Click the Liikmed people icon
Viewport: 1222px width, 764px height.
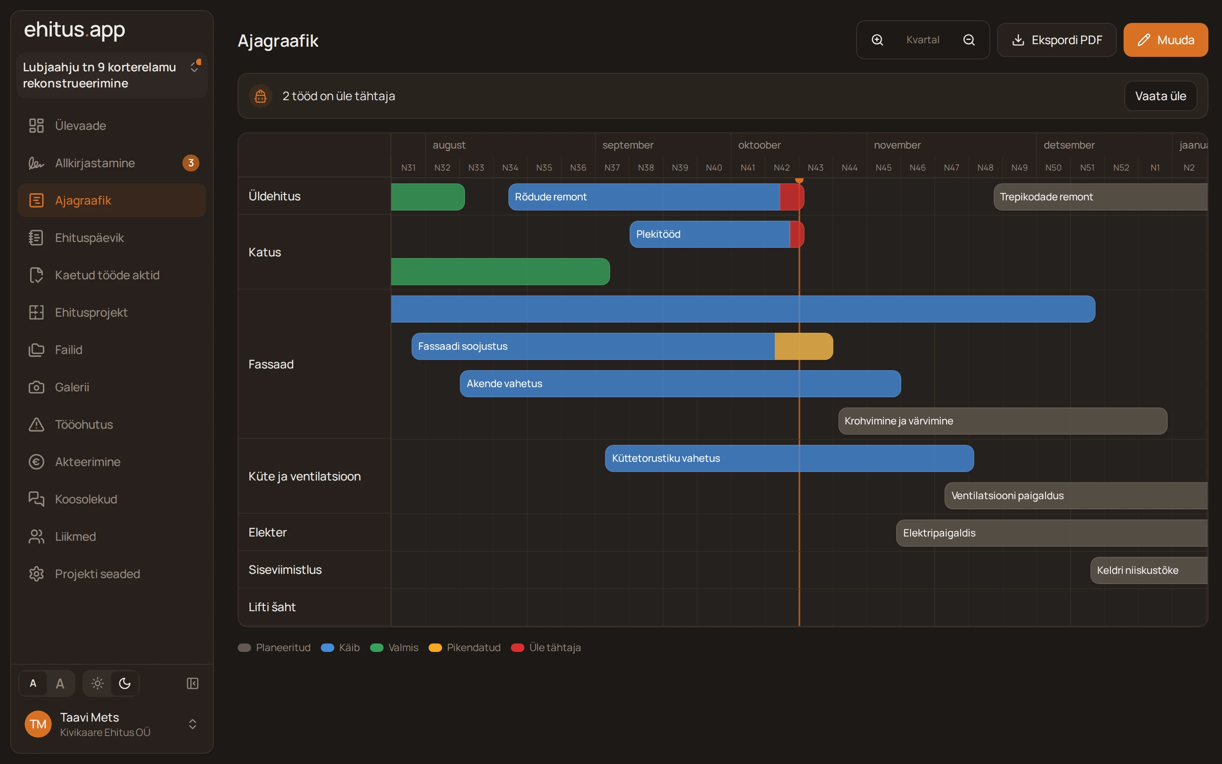[x=36, y=536]
